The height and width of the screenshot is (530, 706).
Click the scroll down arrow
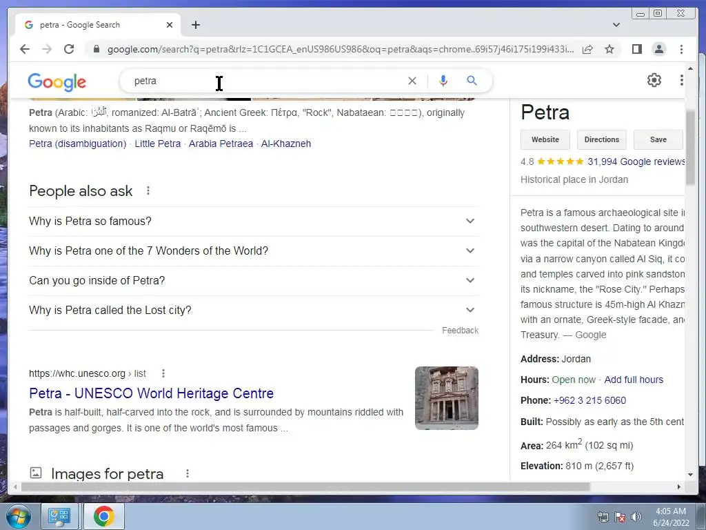[x=690, y=475]
